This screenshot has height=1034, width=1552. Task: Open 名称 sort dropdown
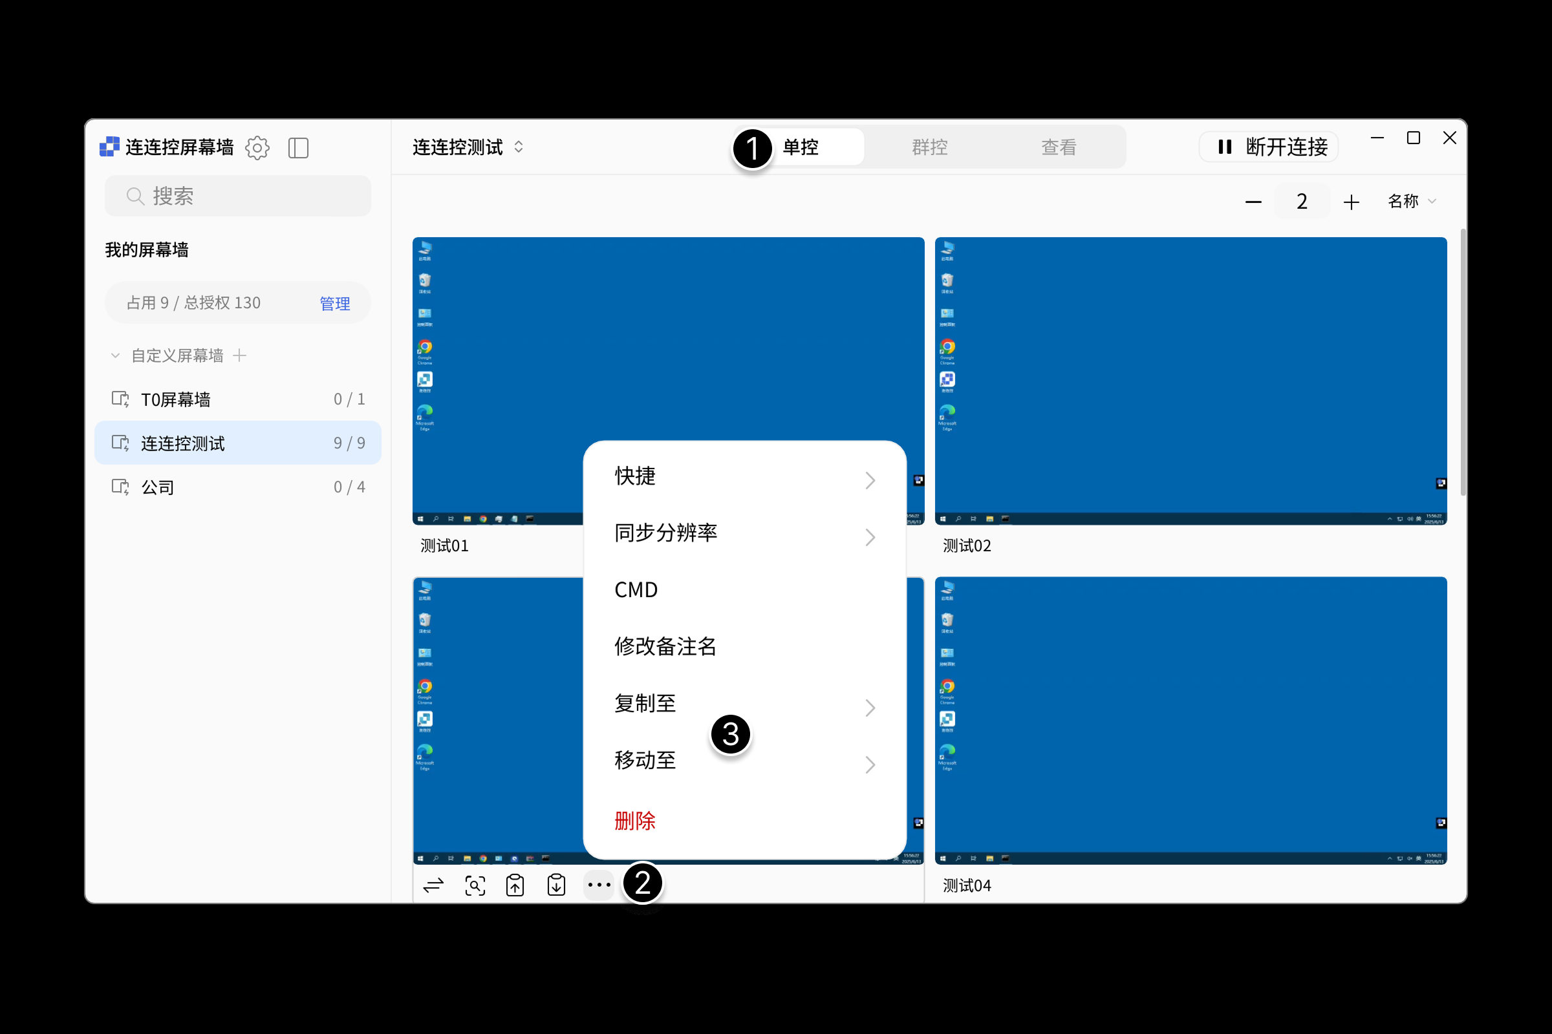(1412, 201)
